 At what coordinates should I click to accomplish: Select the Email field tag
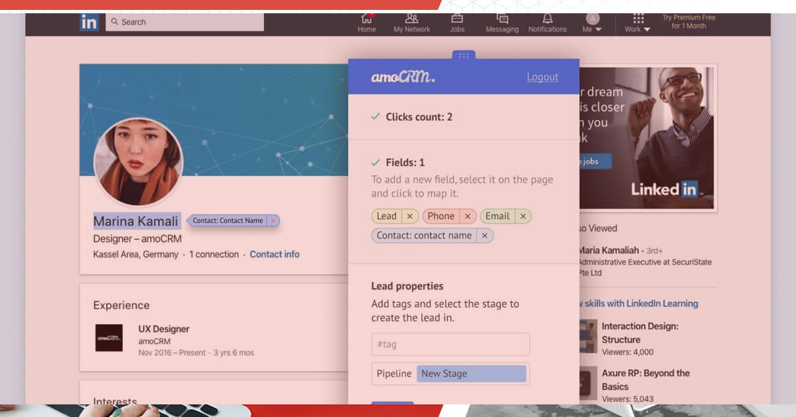click(497, 216)
